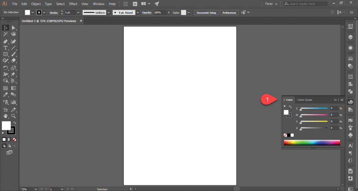Activate the Line Segment tool
This screenshot has width=358, height=191.
click(x=14, y=48)
